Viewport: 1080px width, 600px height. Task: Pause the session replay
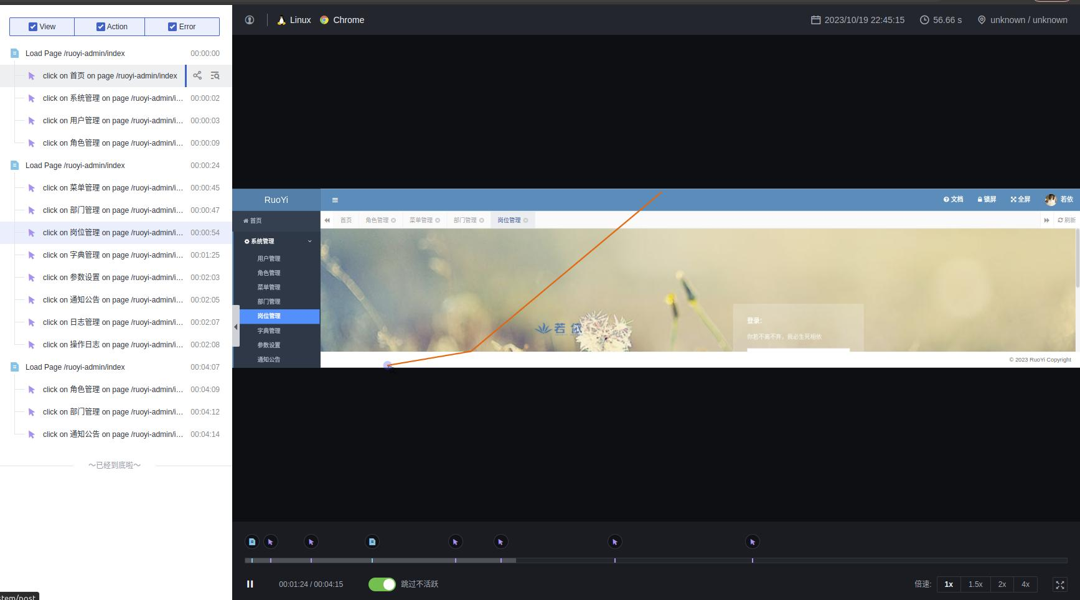pyautogui.click(x=250, y=584)
